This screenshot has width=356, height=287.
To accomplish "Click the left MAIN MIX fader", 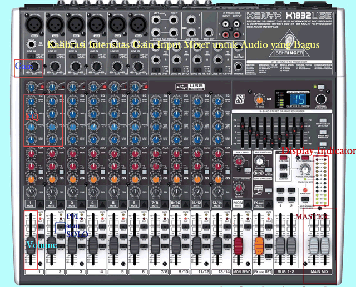I will tap(314, 246).
